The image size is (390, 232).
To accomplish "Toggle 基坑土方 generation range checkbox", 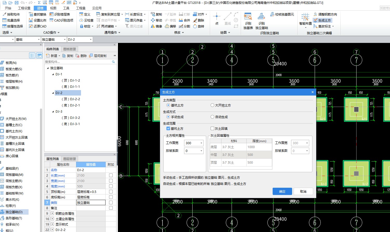I will point(168,128).
